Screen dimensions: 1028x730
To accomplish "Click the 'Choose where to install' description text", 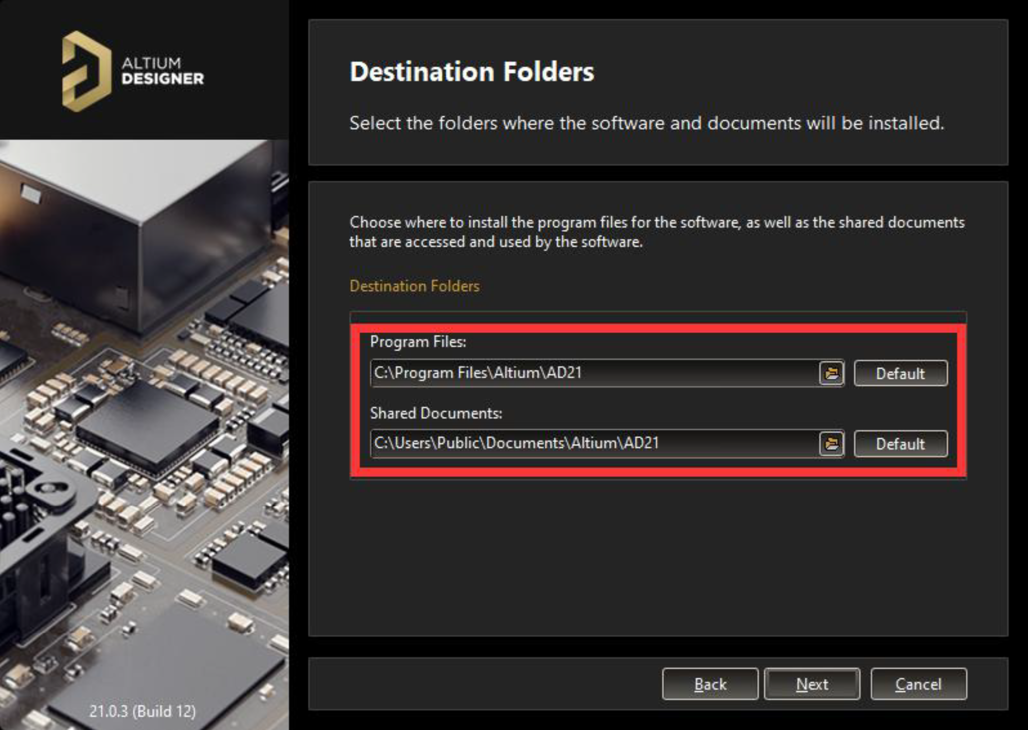I will click(x=657, y=232).
